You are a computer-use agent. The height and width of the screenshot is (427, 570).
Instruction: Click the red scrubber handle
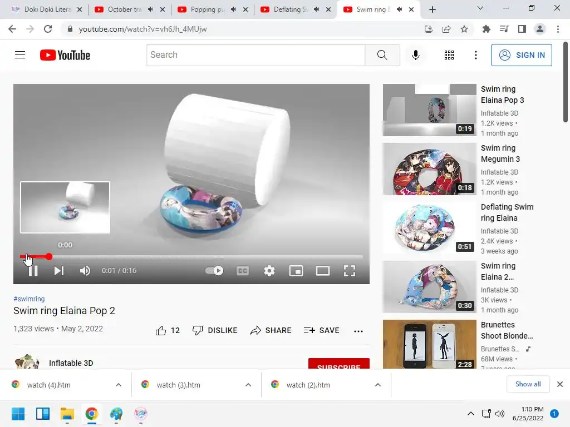[49, 257]
